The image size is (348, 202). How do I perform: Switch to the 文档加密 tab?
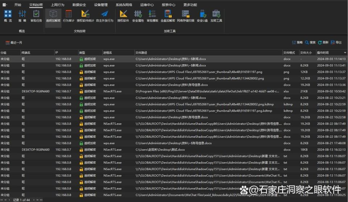[x=36, y=5]
